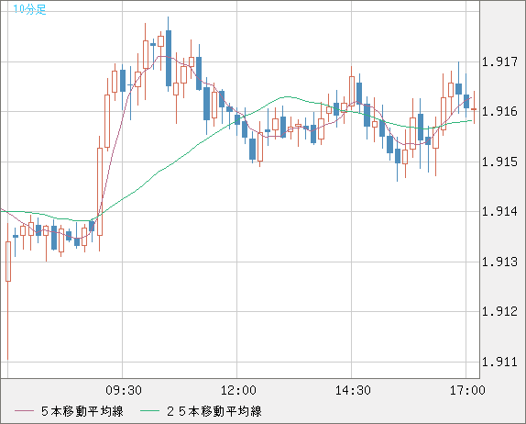Click the 14:30 time axis label
The height and width of the screenshot is (424, 526).
tap(353, 390)
